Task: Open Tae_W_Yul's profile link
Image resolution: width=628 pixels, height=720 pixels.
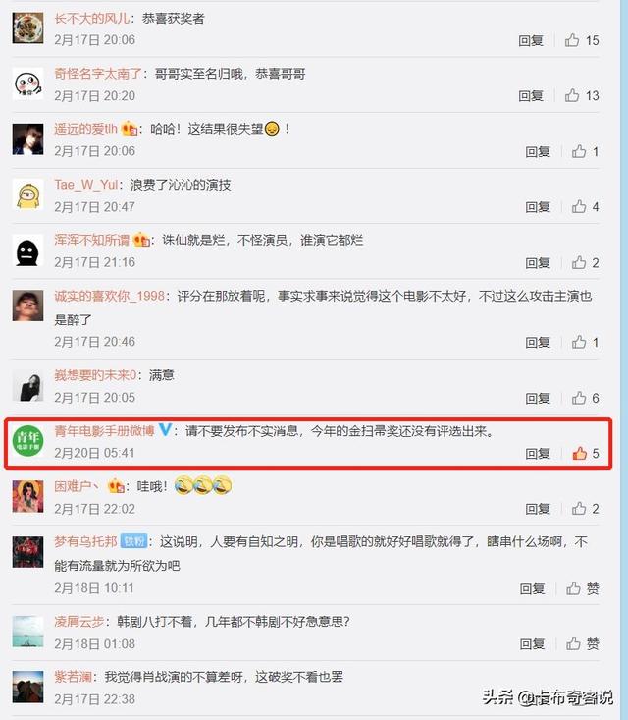Action: pos(86,185)
